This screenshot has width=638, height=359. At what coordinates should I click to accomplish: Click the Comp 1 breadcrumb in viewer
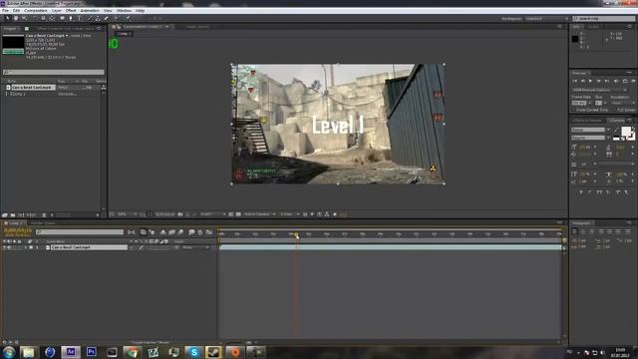pos(124,34)
